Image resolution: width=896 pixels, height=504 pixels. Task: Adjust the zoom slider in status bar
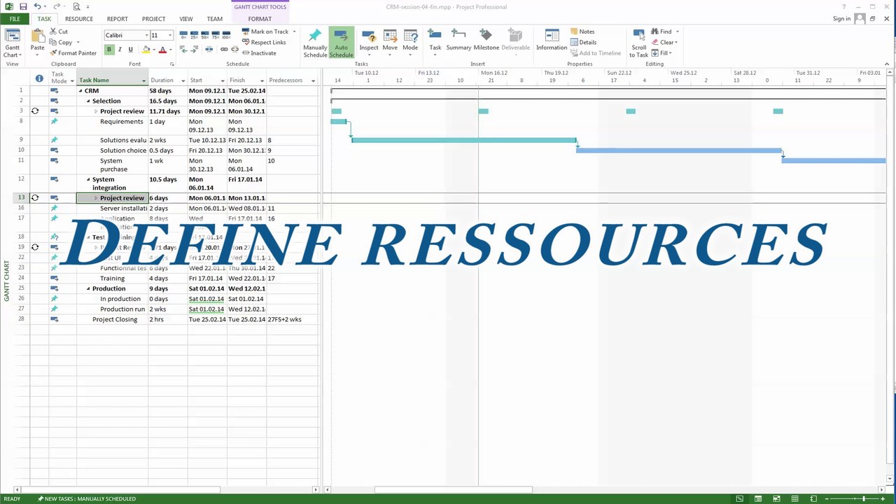tap(863, 499)
